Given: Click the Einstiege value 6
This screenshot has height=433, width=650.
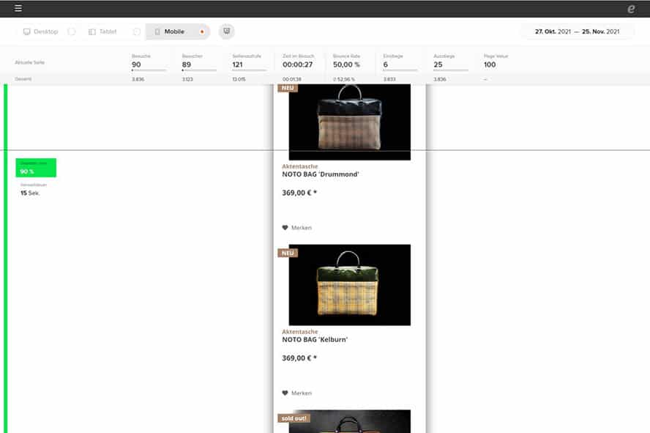Looking at the screenshot, I should 386,64.
